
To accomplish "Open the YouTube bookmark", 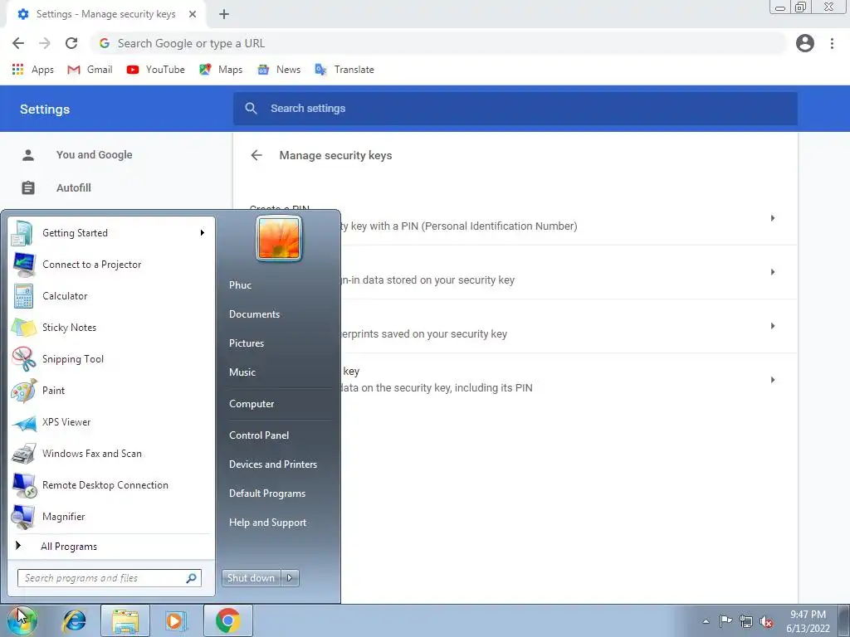I will coord(155,70).
